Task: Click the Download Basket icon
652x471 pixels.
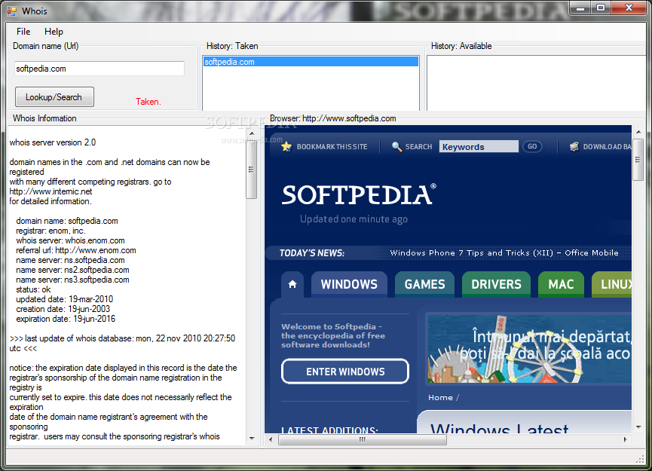Action: click(574, 146)
